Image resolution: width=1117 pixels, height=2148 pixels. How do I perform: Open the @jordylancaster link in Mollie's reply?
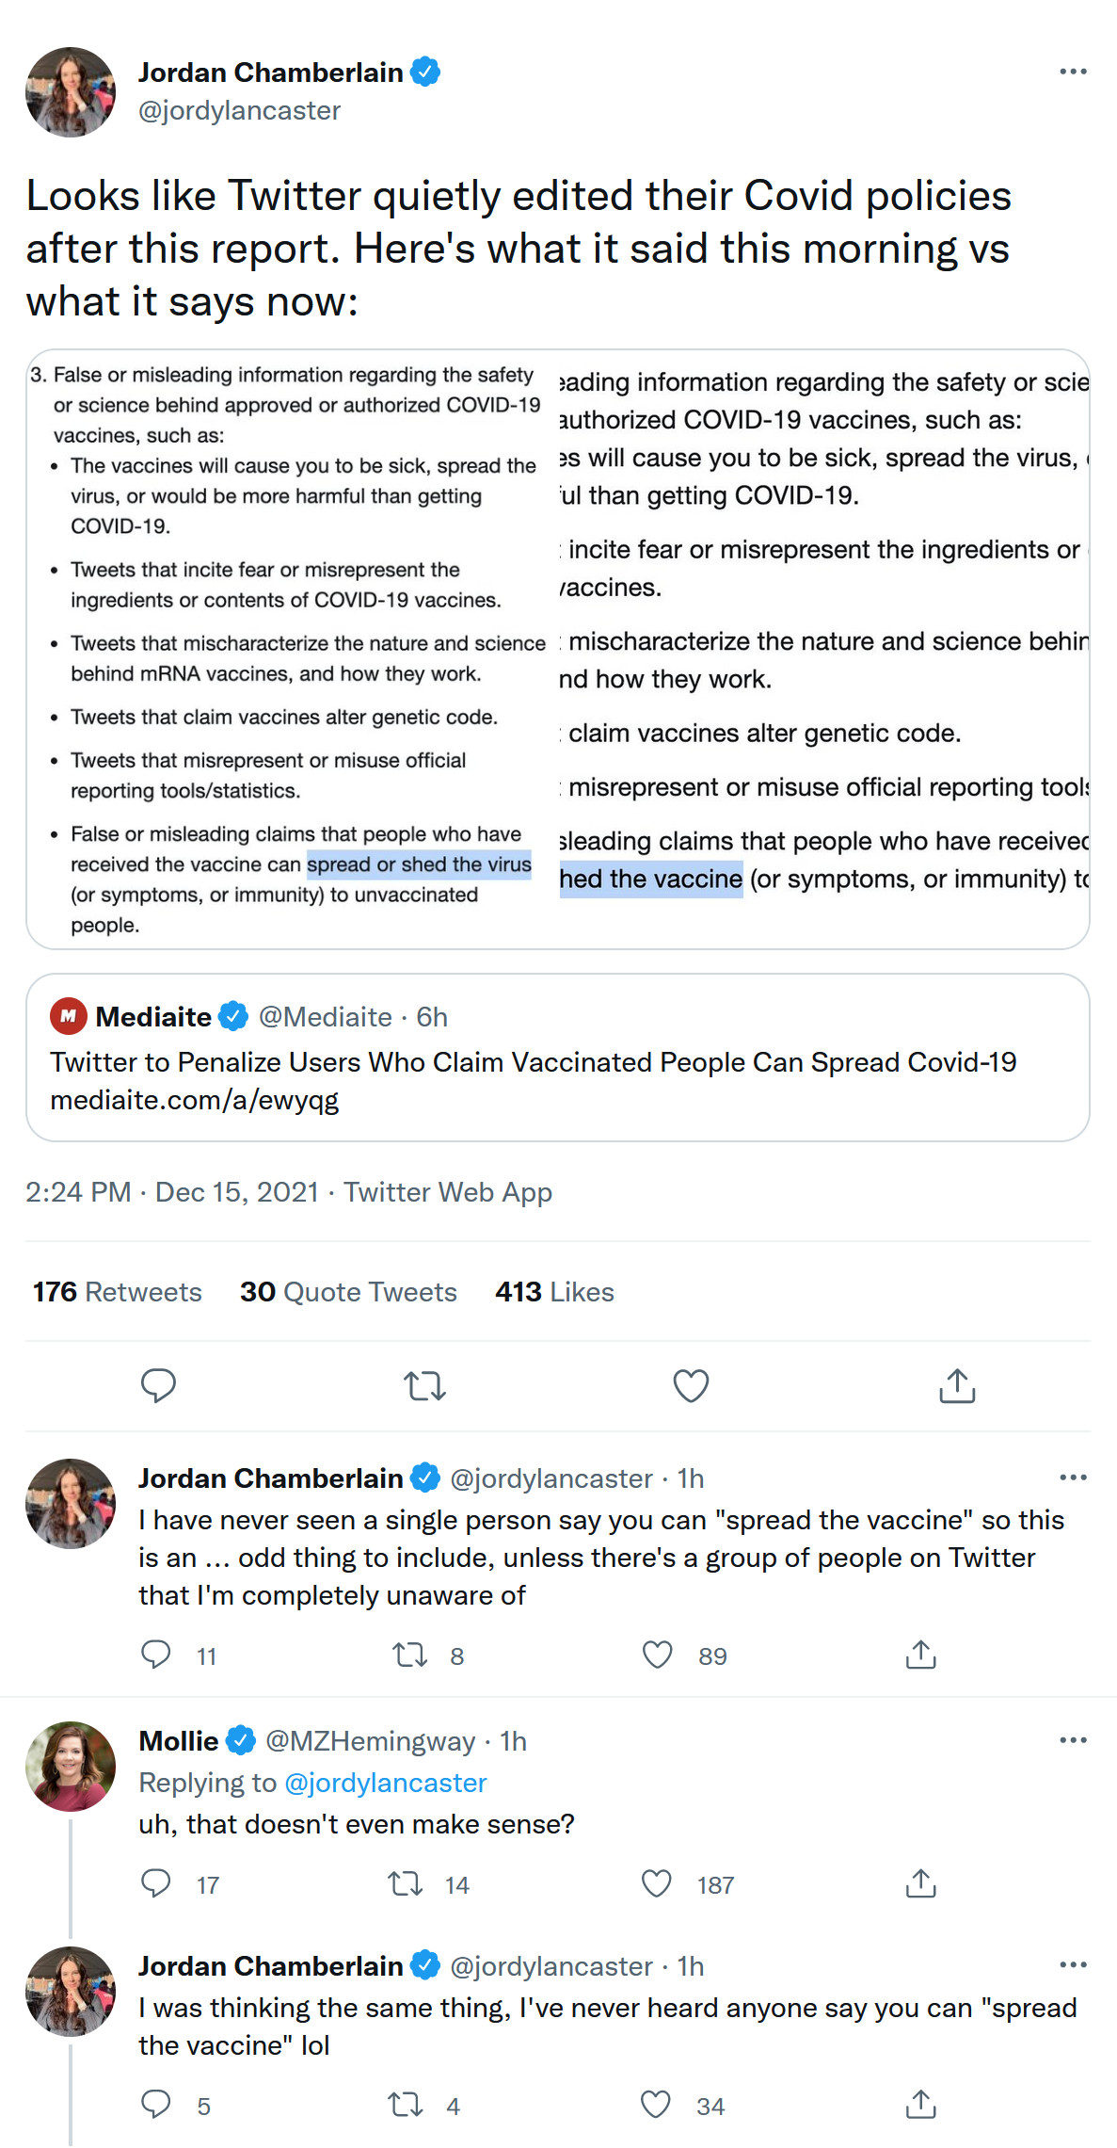point(385,1783)
